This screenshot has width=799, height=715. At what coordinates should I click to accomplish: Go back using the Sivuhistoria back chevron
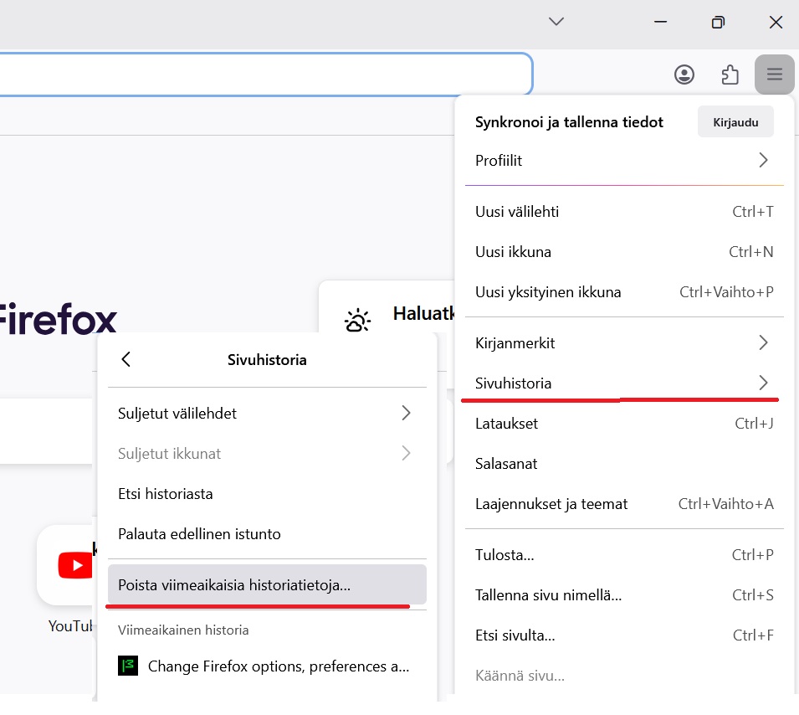click(x=125, y=359)
